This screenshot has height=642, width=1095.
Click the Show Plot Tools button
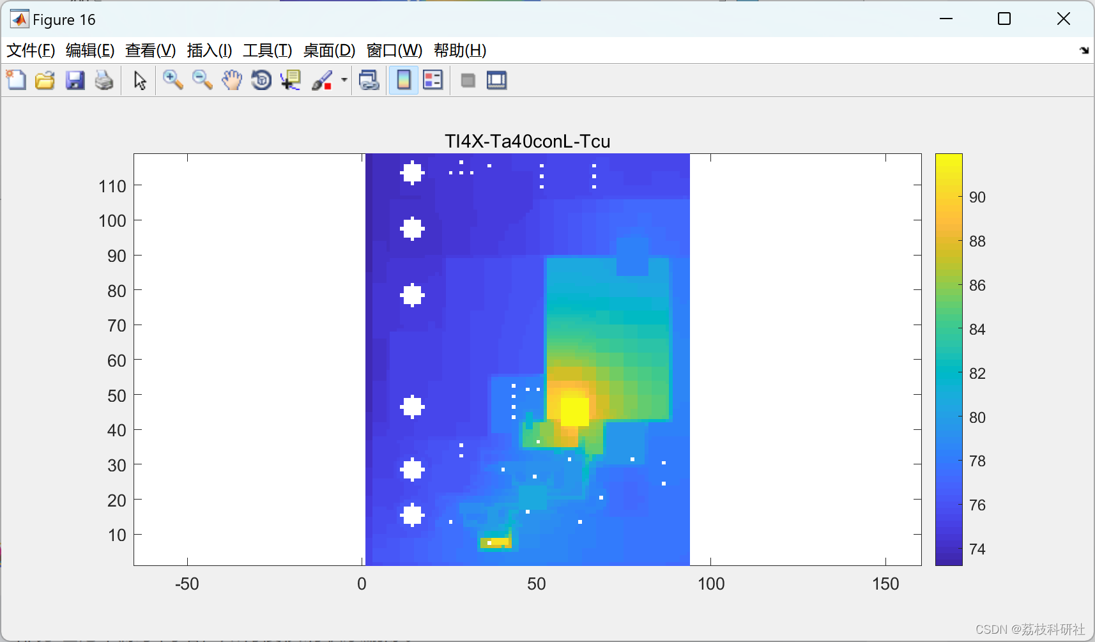[x=497, y=80]
